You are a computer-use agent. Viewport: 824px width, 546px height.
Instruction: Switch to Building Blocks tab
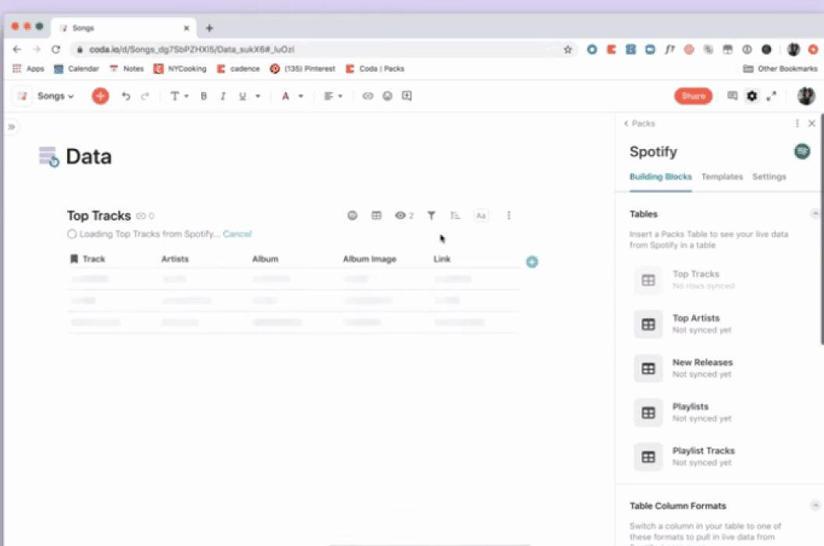tap(661, 176)
